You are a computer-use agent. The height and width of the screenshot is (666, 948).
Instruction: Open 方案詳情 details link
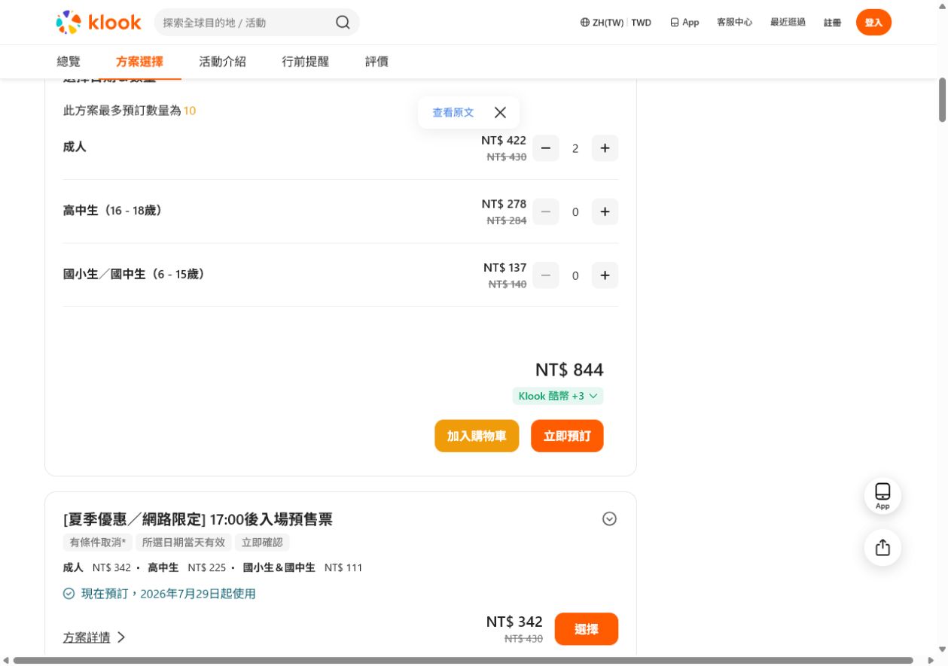coord(94,637)
